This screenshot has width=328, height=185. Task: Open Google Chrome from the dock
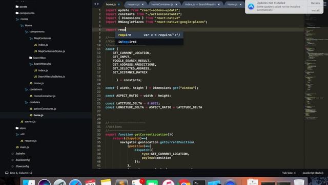[183, 182]
